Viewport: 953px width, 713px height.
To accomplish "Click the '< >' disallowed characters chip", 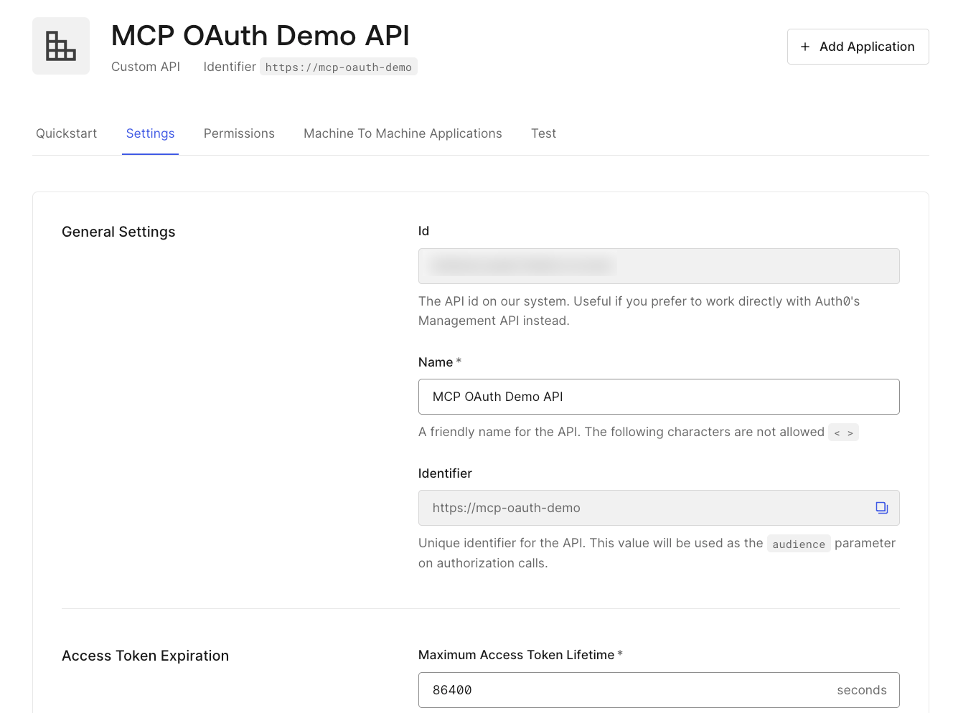I will coord(843,433).
